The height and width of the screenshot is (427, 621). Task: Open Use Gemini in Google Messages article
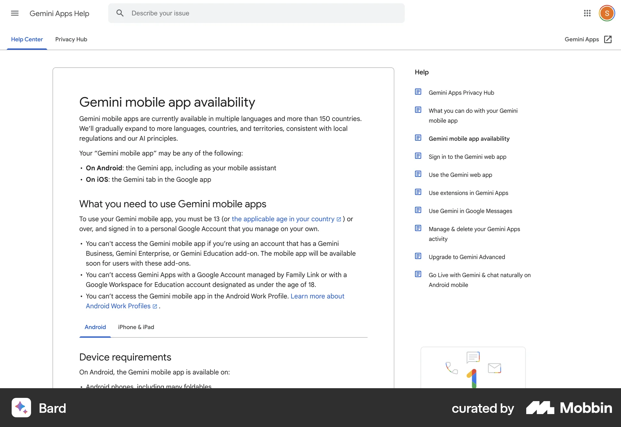point(470,211)
